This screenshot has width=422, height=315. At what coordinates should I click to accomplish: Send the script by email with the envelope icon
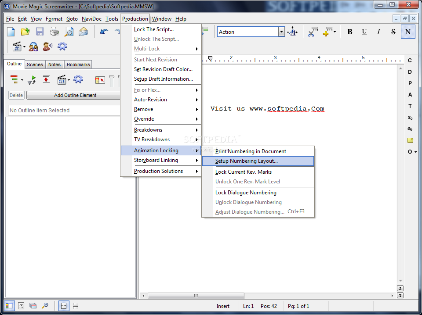(x=83, y=32)
